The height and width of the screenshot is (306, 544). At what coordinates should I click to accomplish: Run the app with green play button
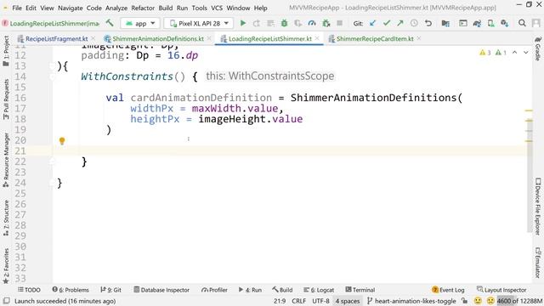pyautogui.click(x=243, y=23)
